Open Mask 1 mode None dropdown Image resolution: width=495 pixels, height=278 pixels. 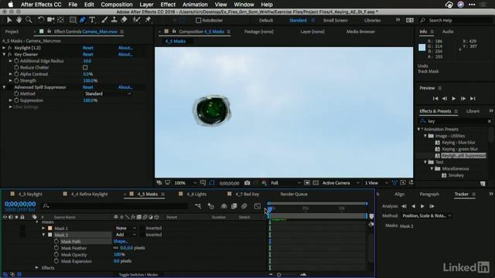(x=125, y=229)
